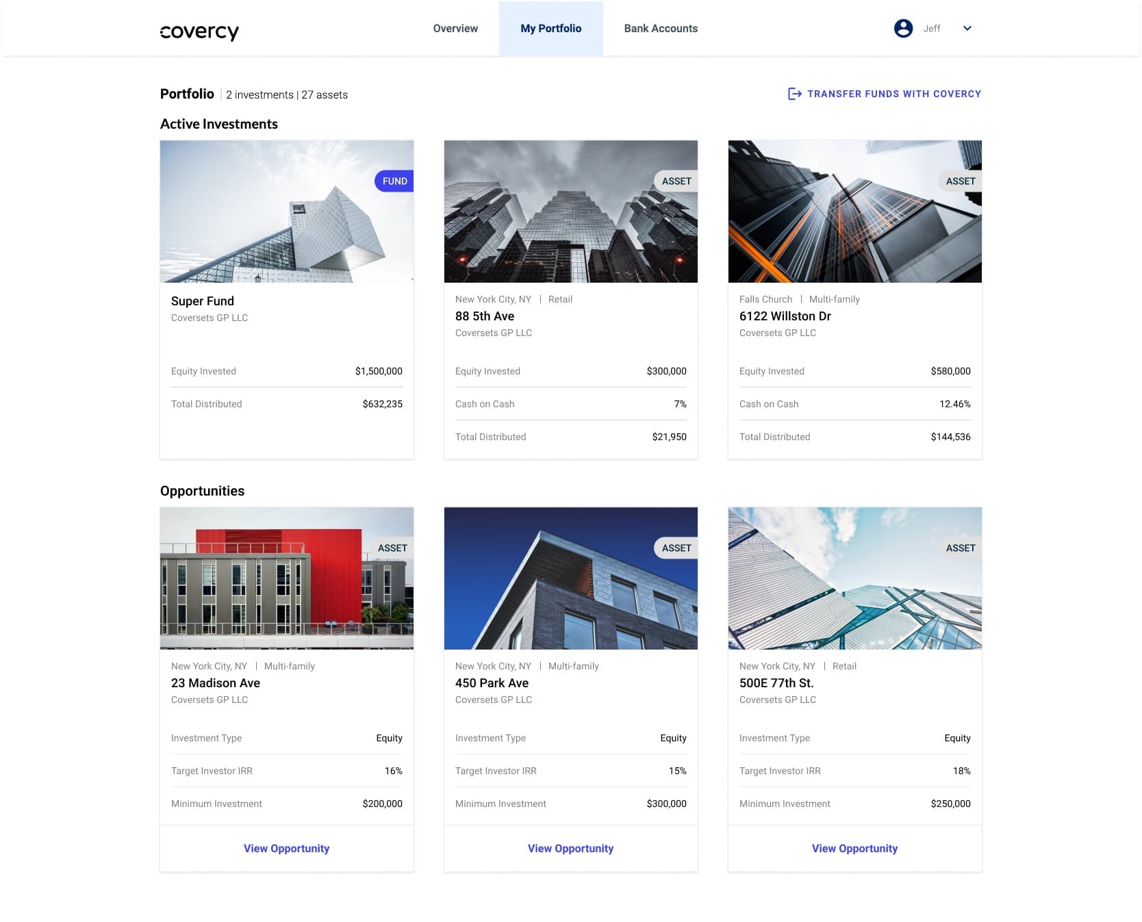This screenshot has width=1142, height=922.
Task: Click the ASSET badge on 23 Madison Ave
Action: 392,548
